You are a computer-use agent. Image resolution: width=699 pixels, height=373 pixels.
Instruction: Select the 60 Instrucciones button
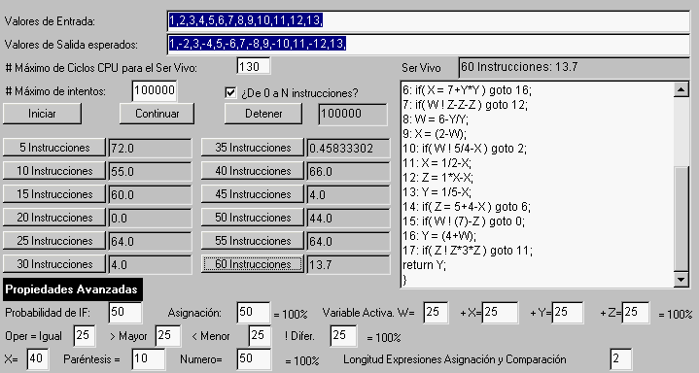[x=253, y=264]
